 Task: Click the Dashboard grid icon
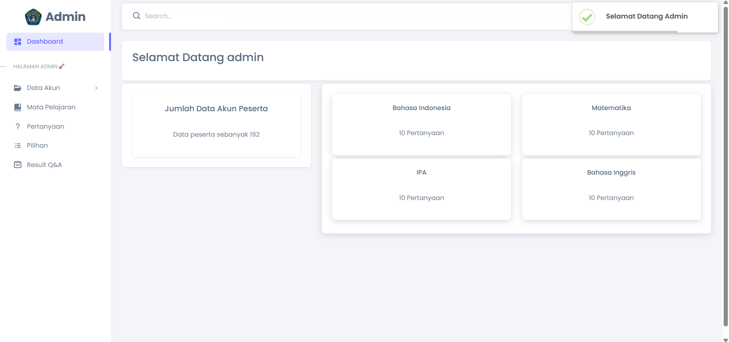pos(17,42)
